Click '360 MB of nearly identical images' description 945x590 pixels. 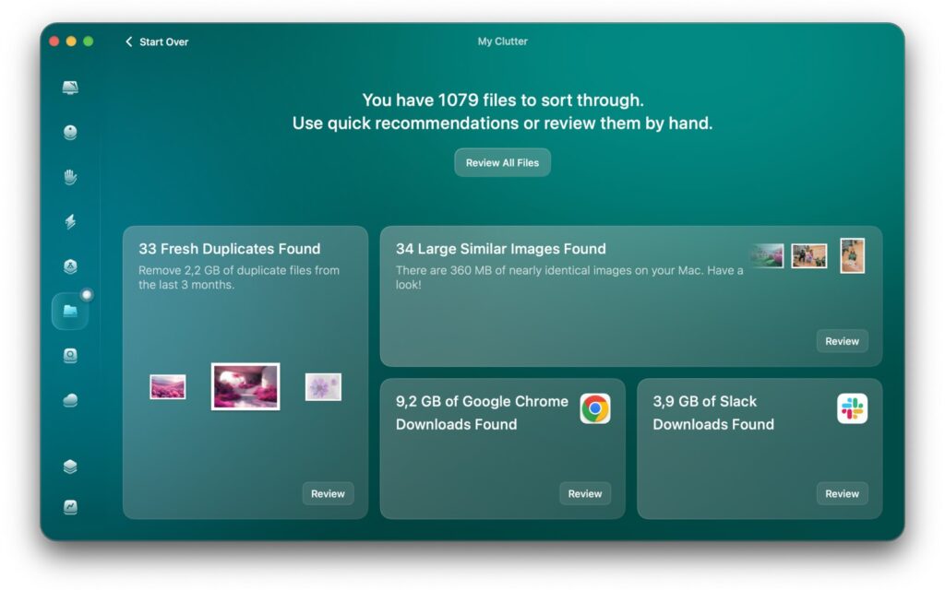[x=568, y=277]
